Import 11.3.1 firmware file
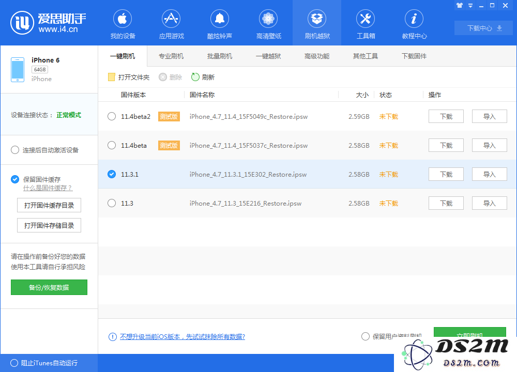 (x=489, y=174)
